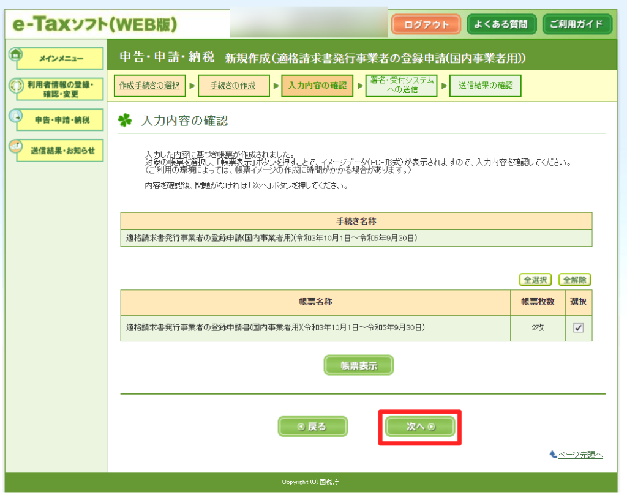The image size is (627, 503).
Task: Click the 帳票表示 button
Action: tap(358, 365)
